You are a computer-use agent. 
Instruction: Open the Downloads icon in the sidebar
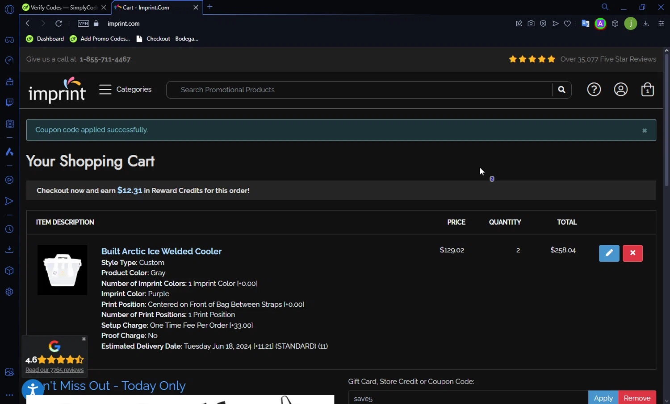pyautogui.click(x=9, y=250)
